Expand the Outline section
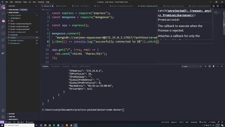This screenshot has width=225, height=127. [12, 114]
